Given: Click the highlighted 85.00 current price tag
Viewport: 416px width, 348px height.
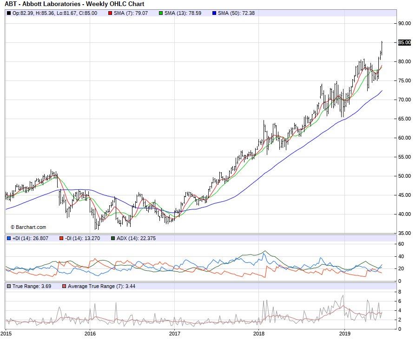Looking at the screenshot, I should pos(404,42).
